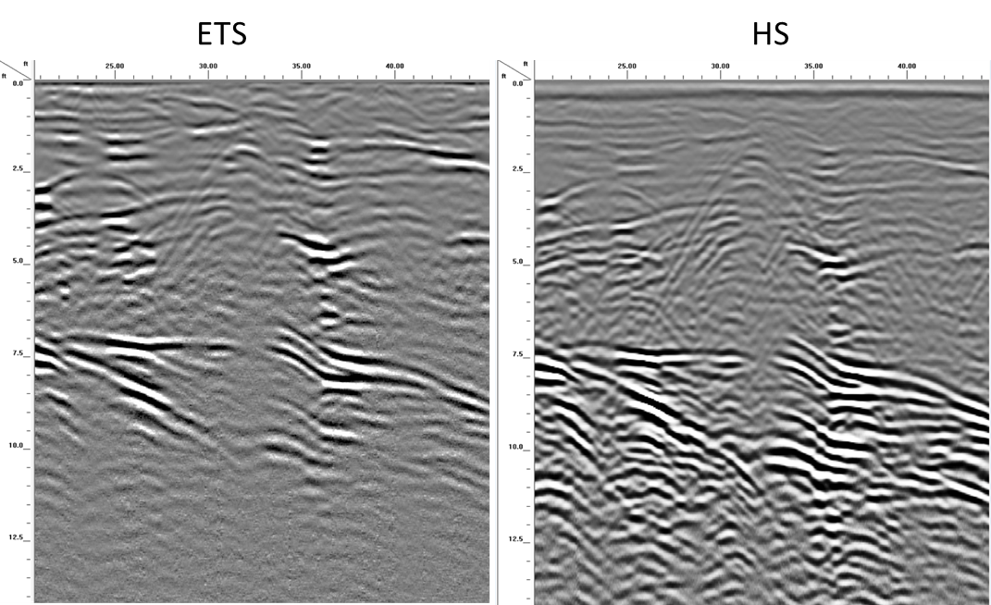Select the 7.5 depth label on left ruler
The width and height of the screenshot is (991, 605).
19,354
